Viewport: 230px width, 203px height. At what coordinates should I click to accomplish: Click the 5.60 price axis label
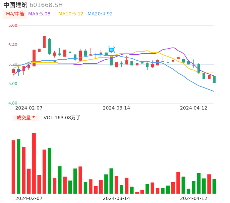click(13, 25)
